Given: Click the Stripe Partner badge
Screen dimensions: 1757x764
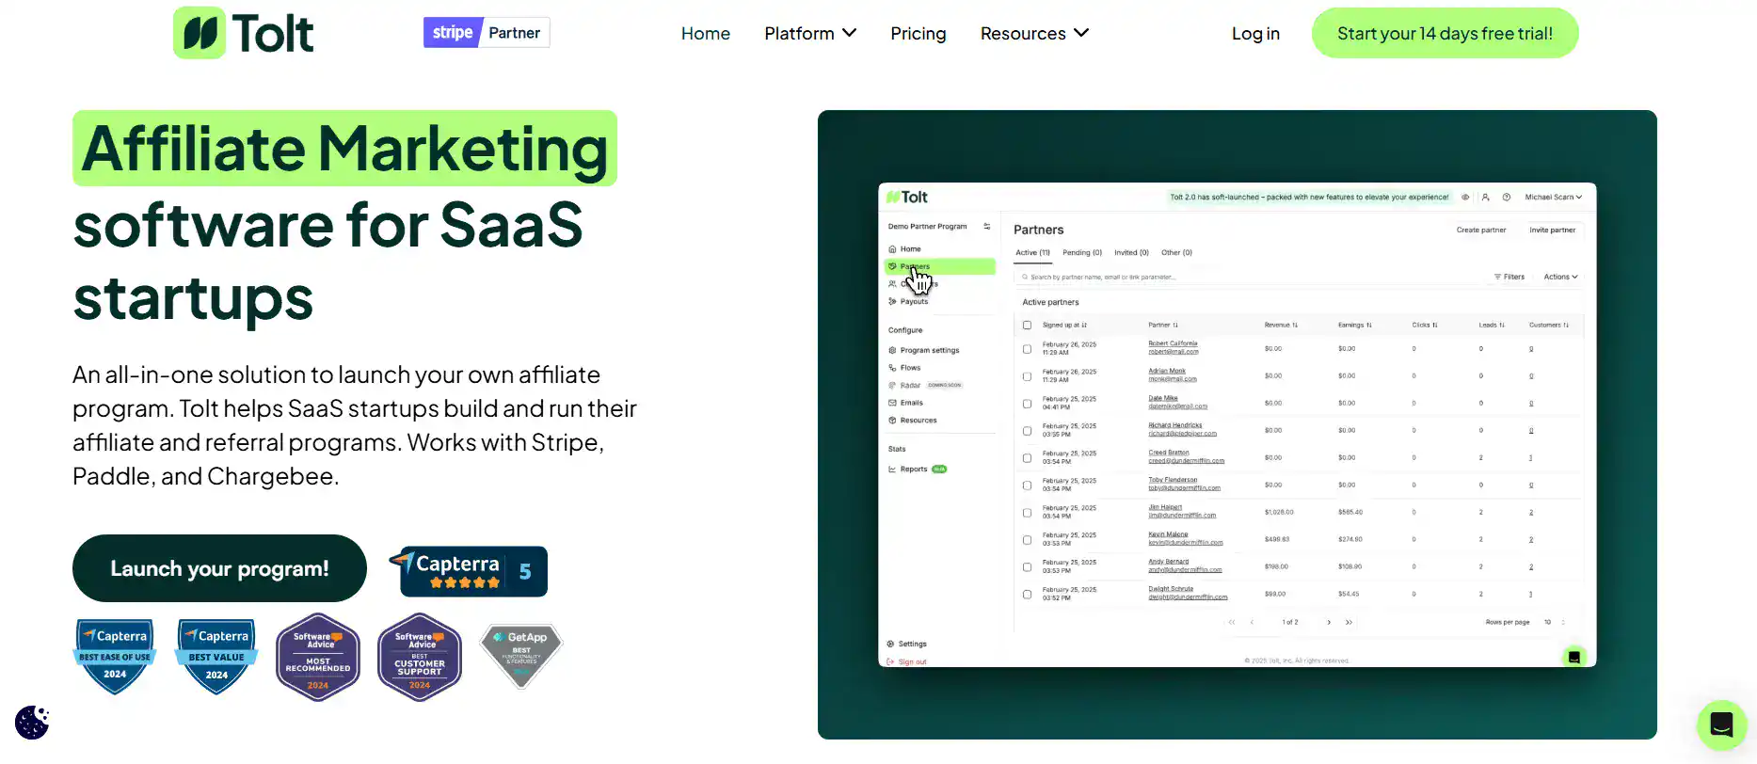Looking at the screenshot, I should pyautogui.click(x=487, y=33).
